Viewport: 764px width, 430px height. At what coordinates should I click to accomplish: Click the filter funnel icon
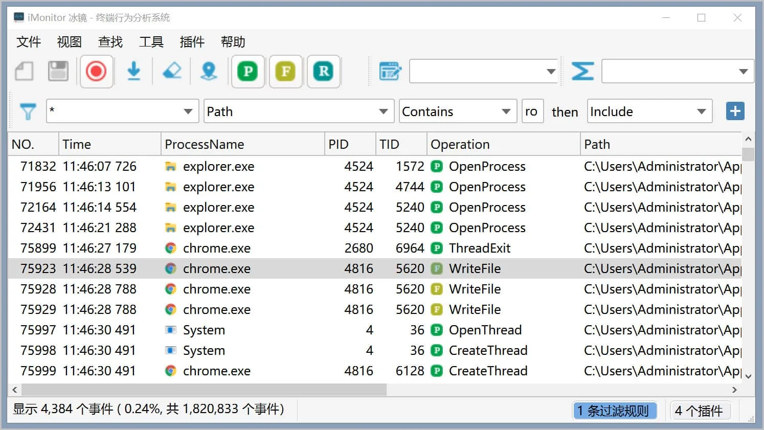pyautogui.click(x=28, y=110)
